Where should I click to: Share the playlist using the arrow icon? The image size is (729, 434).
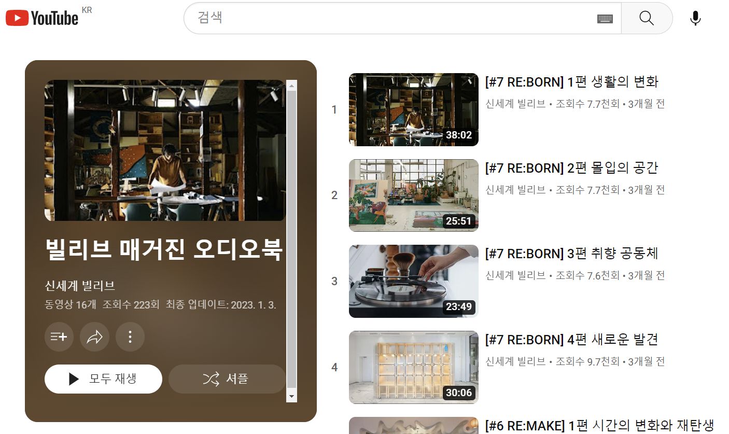(x=94, y=337)
